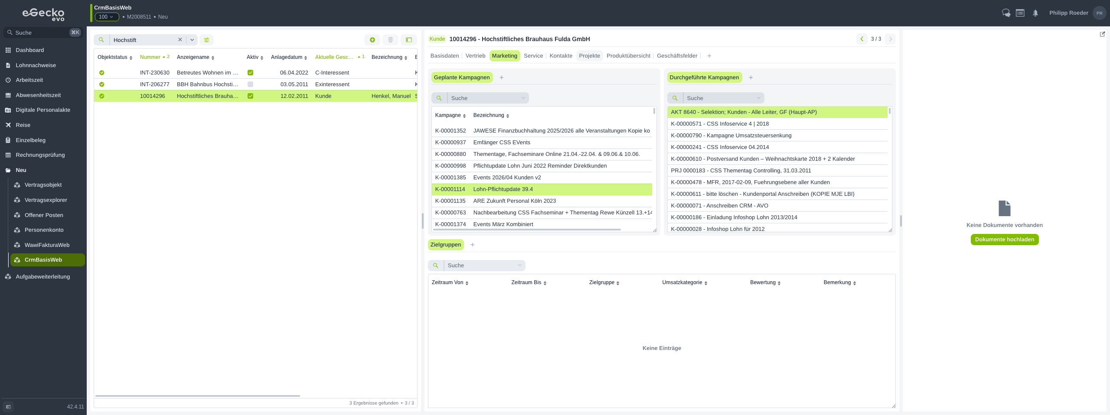Toggle Aktiv checkbox for BBH Bahnbus row
Image resolution: width=1110 pixels, height=415 pixels.
(x=250, y=84)
